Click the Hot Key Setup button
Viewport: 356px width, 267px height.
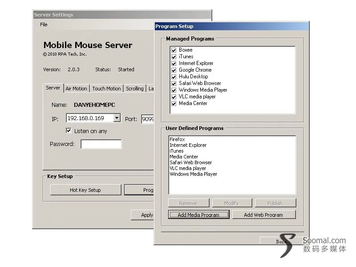85,190
